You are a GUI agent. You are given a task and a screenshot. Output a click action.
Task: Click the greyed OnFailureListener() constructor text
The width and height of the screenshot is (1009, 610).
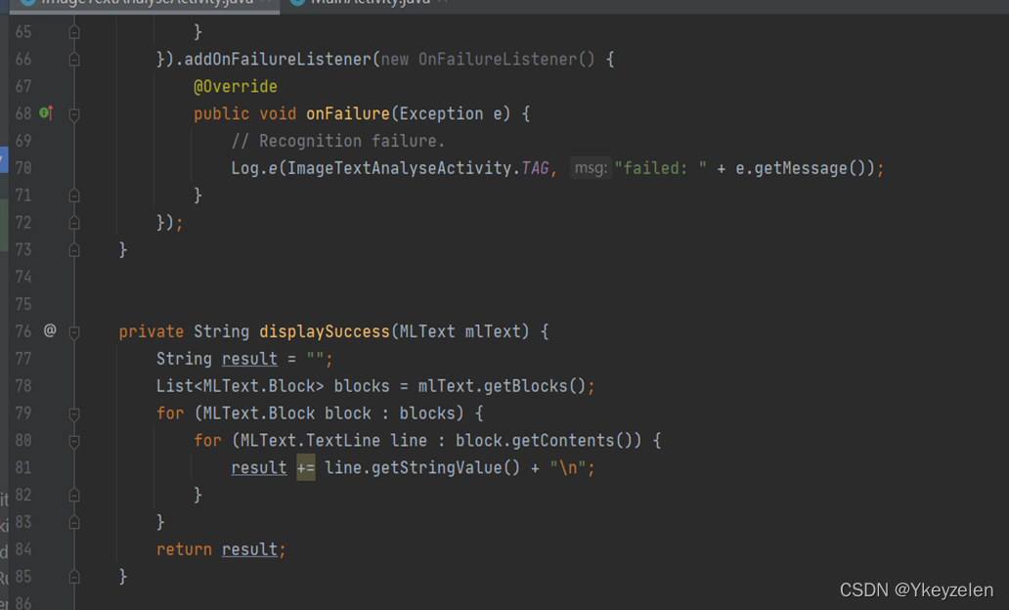506,60
